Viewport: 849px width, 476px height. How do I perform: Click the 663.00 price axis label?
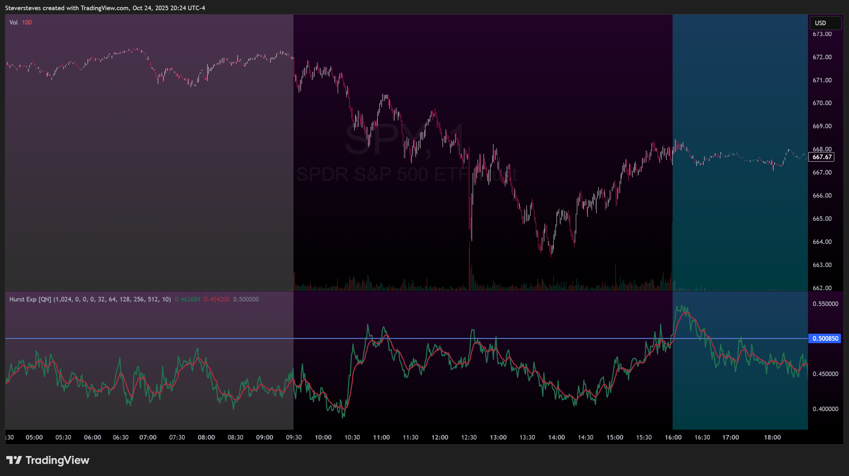pyautogui.click(x=822, y=265)
